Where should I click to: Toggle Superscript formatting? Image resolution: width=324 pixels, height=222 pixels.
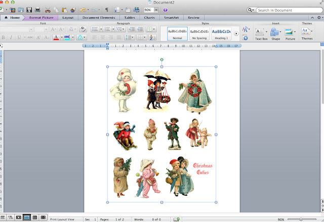pos(38,37)
